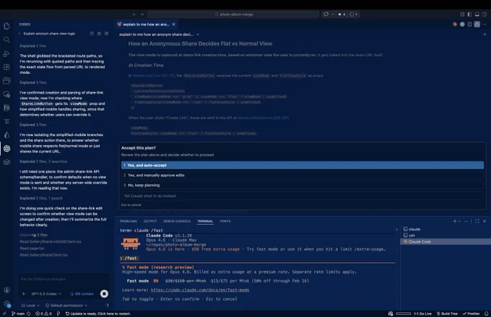
Task: Open the GPT-5.3-Codex model dropdown
Action: [46, 294]
